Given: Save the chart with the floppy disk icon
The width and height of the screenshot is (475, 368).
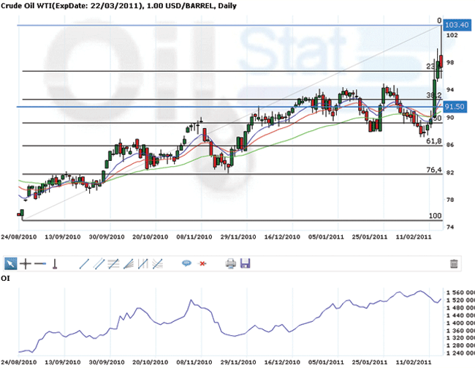Looking at the screenshot, I should pyautogui.click(x=245, y=263).
